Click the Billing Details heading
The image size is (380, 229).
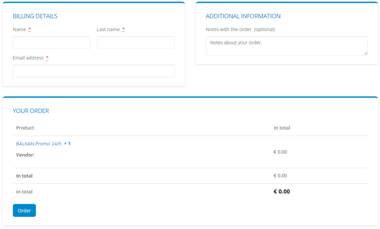pos(35,16)
